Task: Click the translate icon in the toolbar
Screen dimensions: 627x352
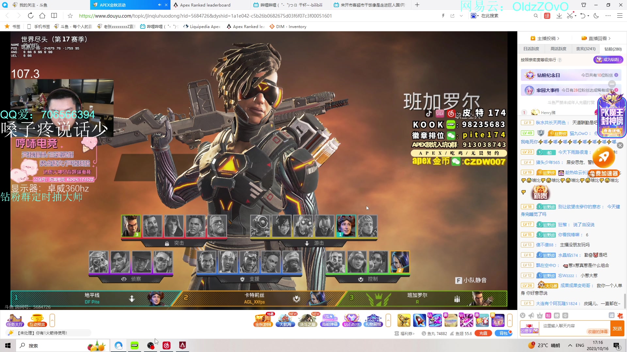Action: pos(547,16)
